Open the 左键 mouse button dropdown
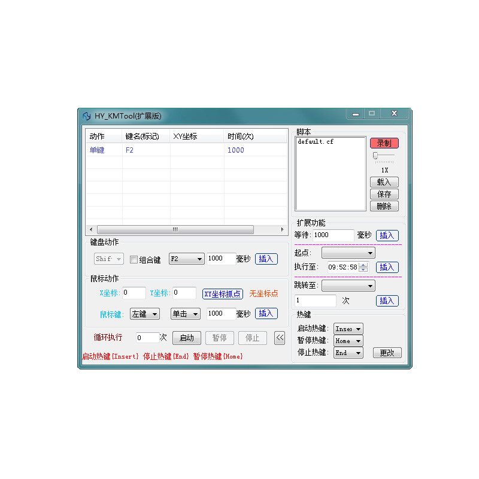 point(145,314)
